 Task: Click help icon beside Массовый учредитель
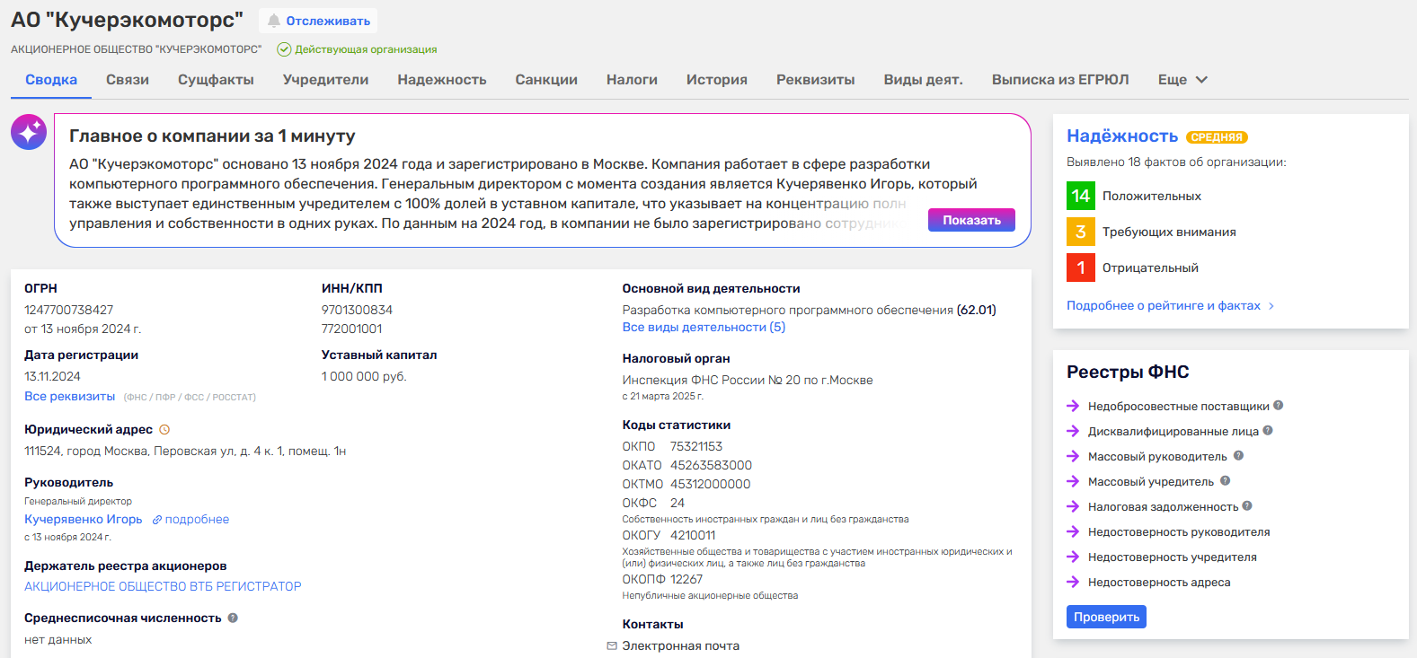(x=1226, y=481)
